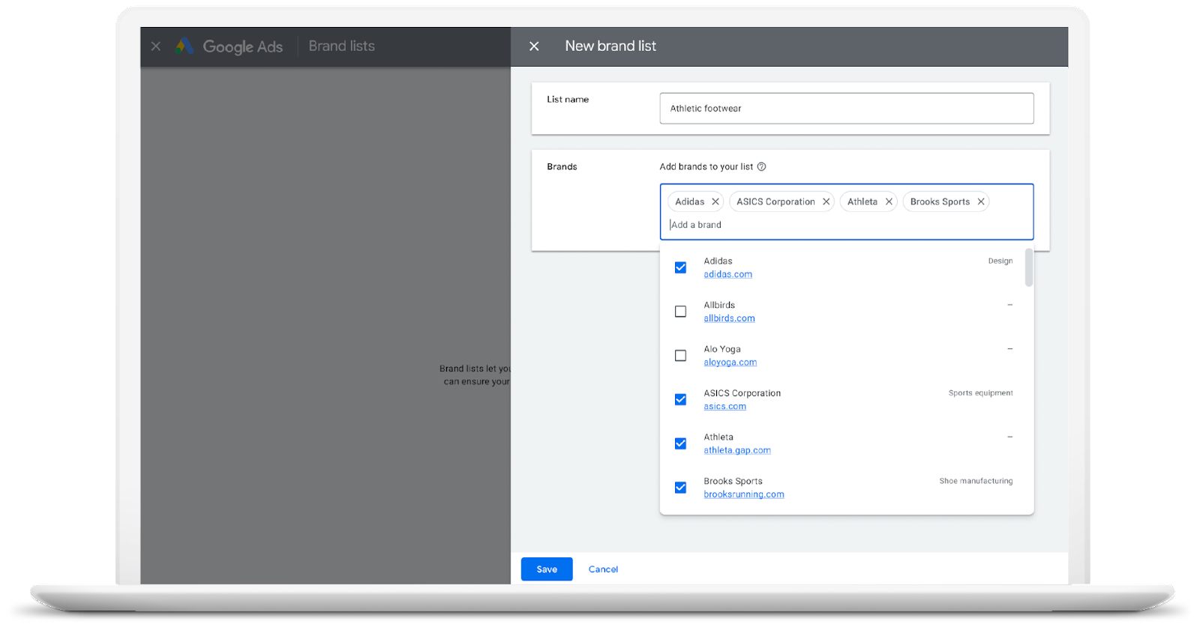Uncheck the Adidas checkbox
Viewport: 1200px width, 624px height.
click(680, 267)
